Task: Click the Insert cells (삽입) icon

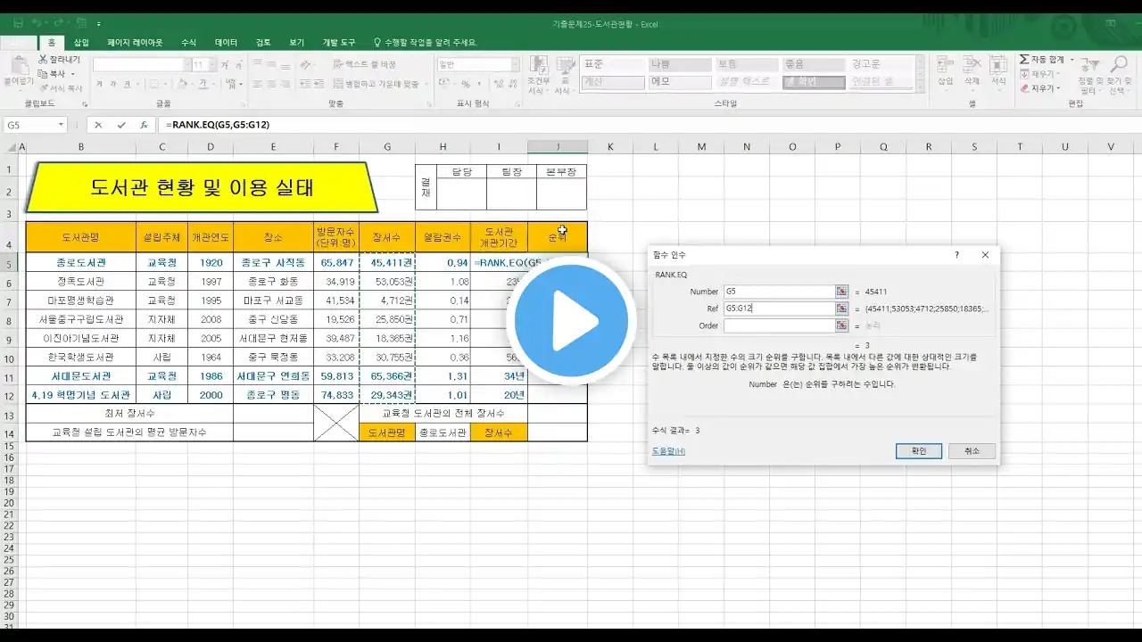Action: [946, 65]
